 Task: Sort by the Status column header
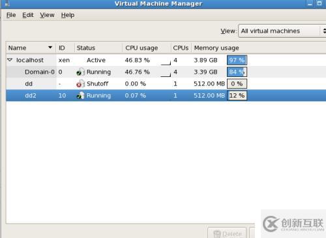tap(98, 48)
